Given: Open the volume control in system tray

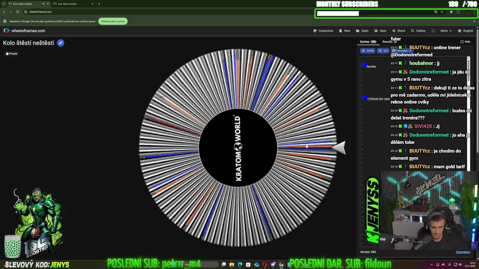Looking at the screenshot, I should pos(460,265).
